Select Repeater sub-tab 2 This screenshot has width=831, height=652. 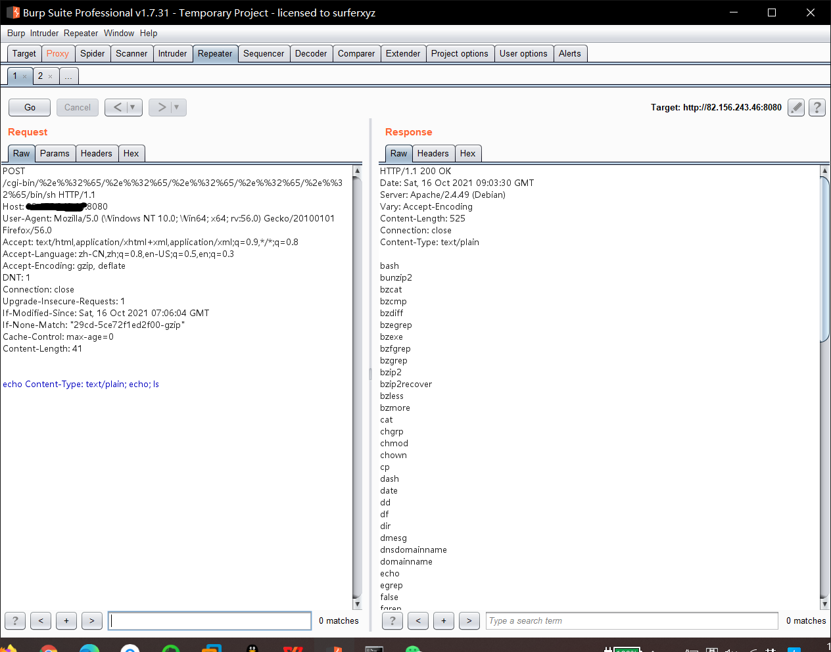pyautogui.click(x=40, y=76)
